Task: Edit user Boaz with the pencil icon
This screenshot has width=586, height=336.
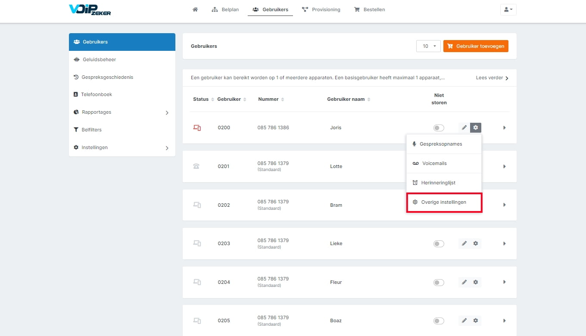Action: (464, 320)
